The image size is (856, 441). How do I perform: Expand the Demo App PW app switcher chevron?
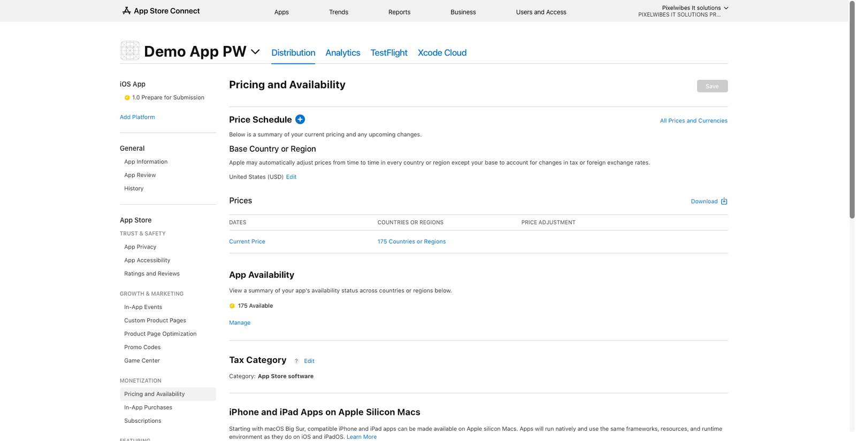coord(255,52)
